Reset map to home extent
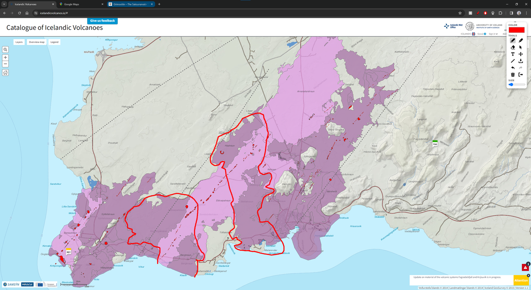531x290 pixels. 5,72
